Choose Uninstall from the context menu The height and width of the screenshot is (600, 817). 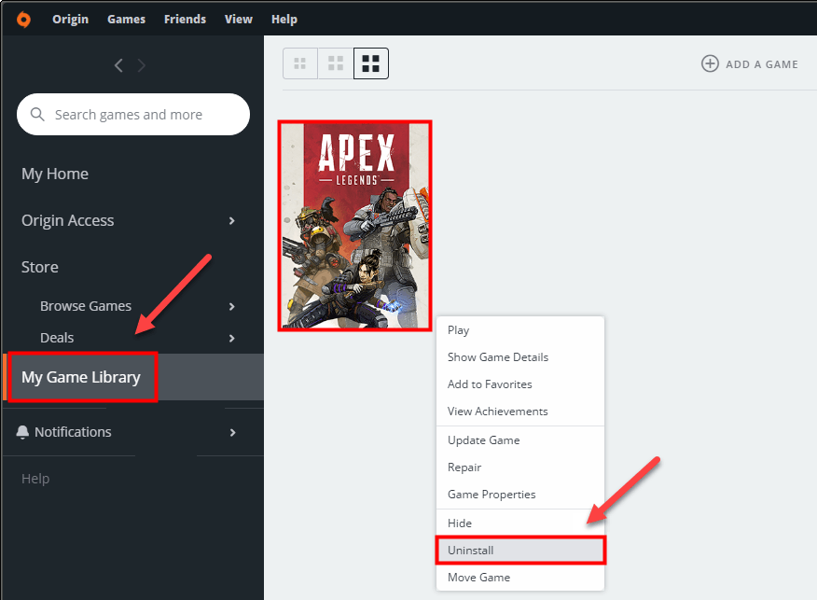[520, 551]
